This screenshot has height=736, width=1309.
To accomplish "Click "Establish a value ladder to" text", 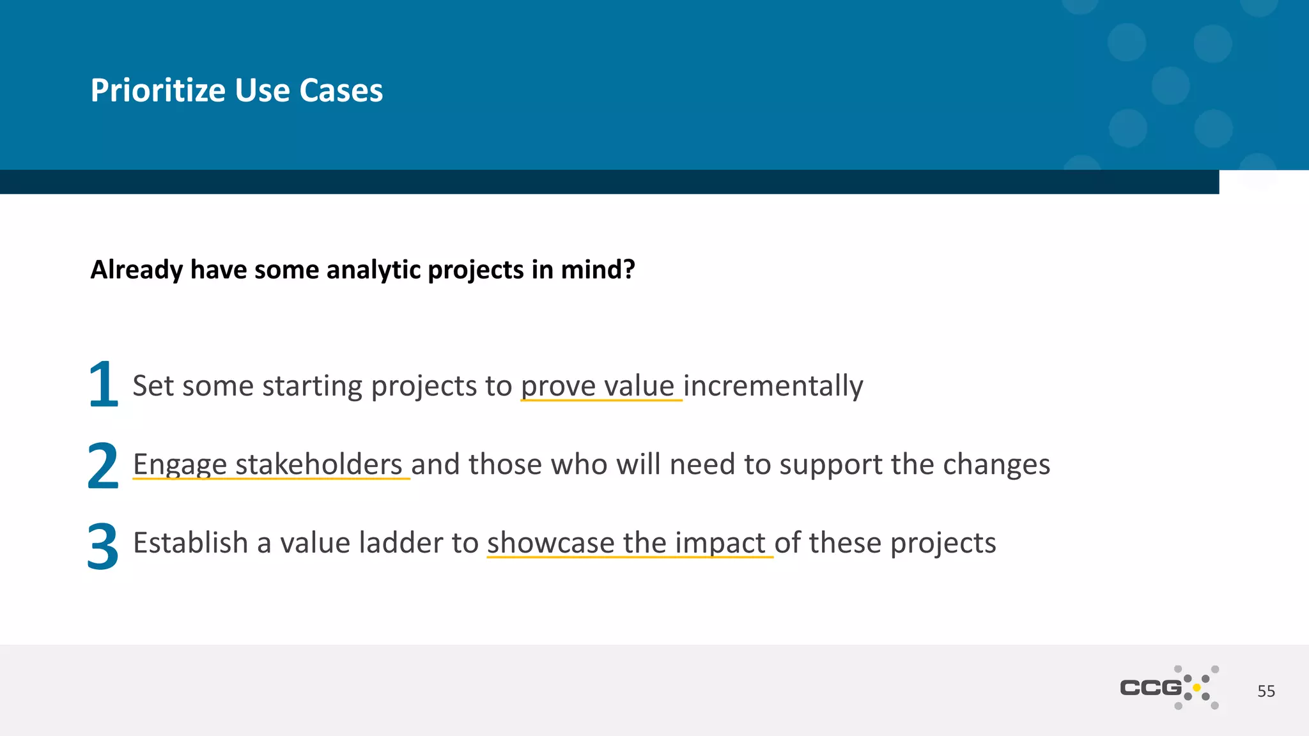I will pyautogui.click(x=306, y=543).
